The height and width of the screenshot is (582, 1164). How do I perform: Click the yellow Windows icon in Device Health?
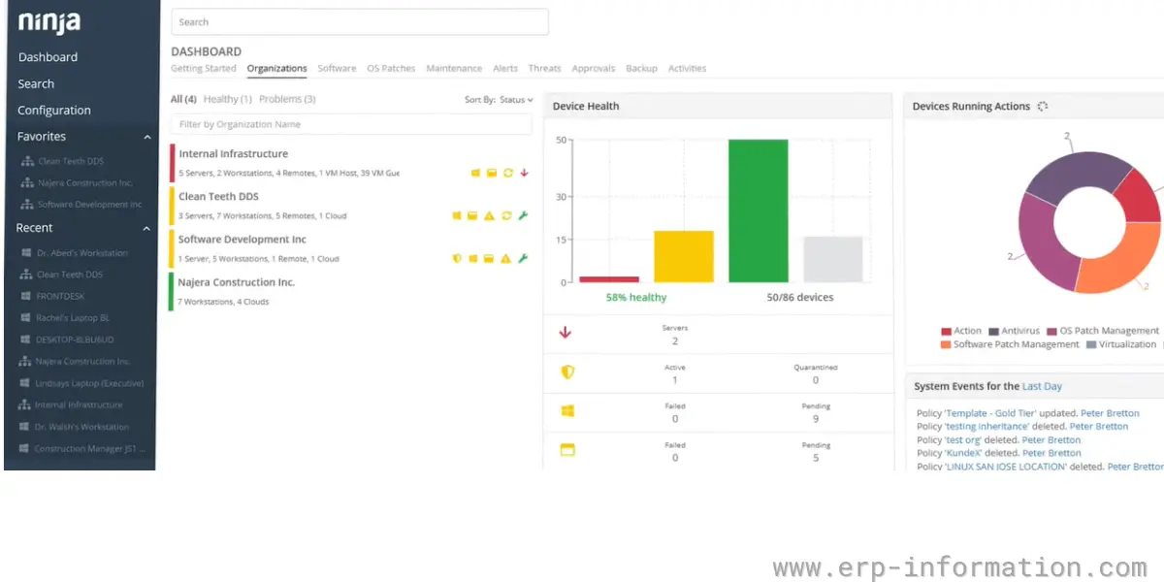tap(567, 410)
